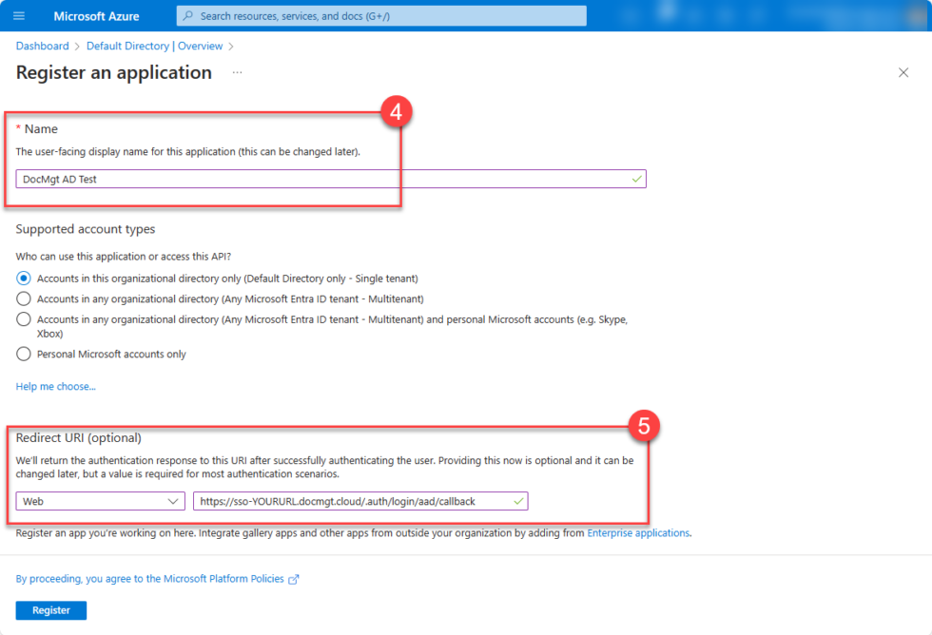Open the Microsoft Azure portal menu
The width and height of the screenshot is (932, 635).
(x=17, y=15)
